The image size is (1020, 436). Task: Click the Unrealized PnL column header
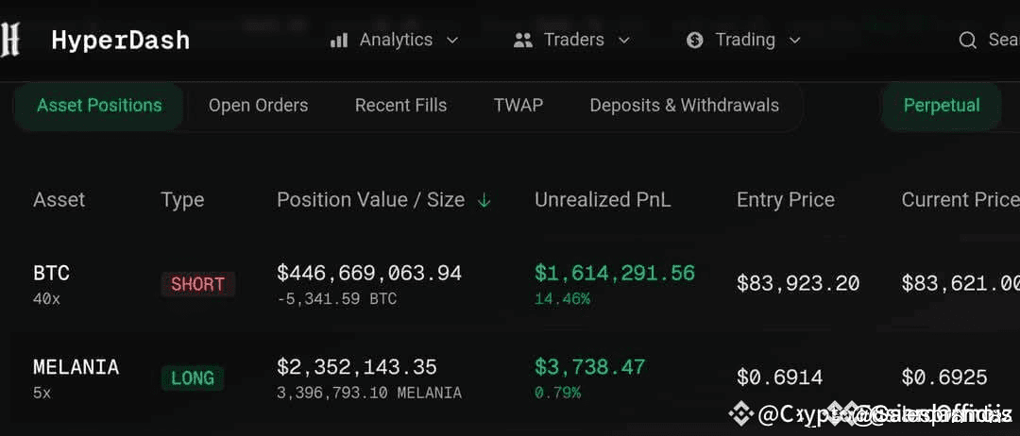(x=603, y=200)
